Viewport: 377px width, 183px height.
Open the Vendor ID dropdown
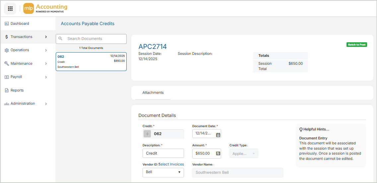[163, 172]
